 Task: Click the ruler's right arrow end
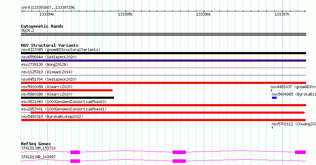(x=305, y=11)
